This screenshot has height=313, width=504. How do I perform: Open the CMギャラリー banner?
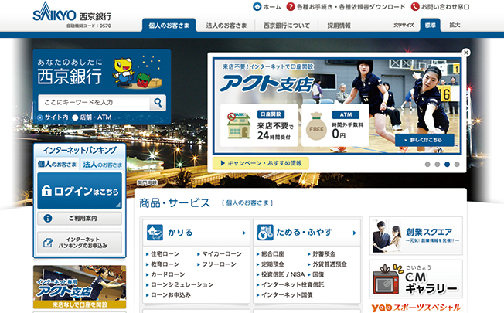coord(416,279)
